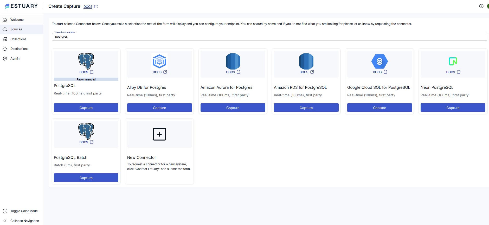Click the 'New Connector' card title
The image size is (489, 225).
pyautogui.click(x=141, y=158)
